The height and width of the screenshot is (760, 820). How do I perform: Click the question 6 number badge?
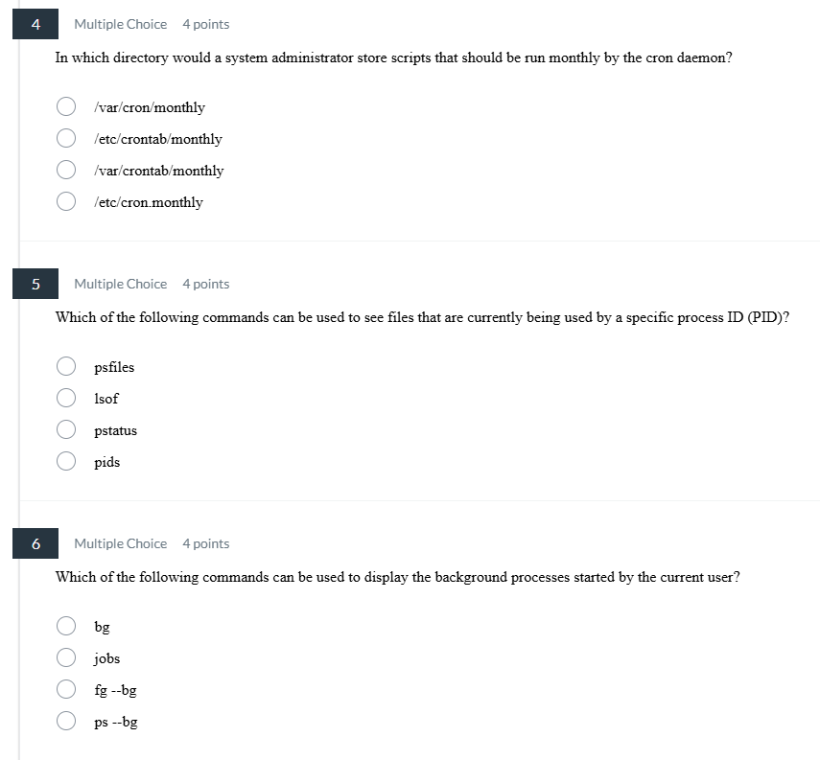click(x=35, y=542)
